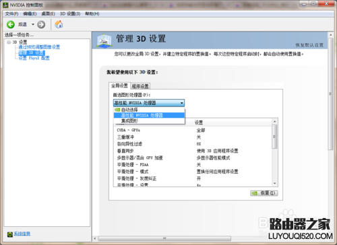
Task: Select the 平滑处理 - 模式 row
Action: point(193,172)
